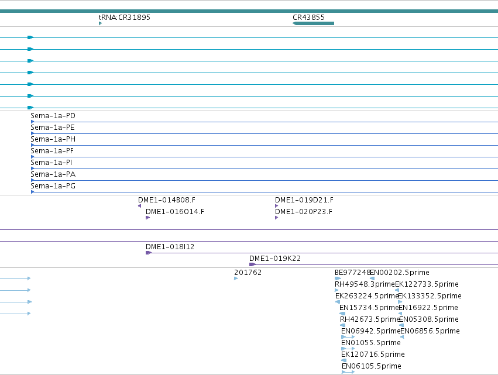This screenshot has height=375, width=498.
Task: Click the DME1-019D21.F label
Action: (304, 200)
